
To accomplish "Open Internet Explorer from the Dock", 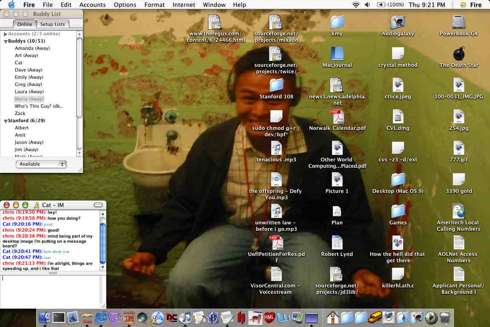I will tap(101, 318).
